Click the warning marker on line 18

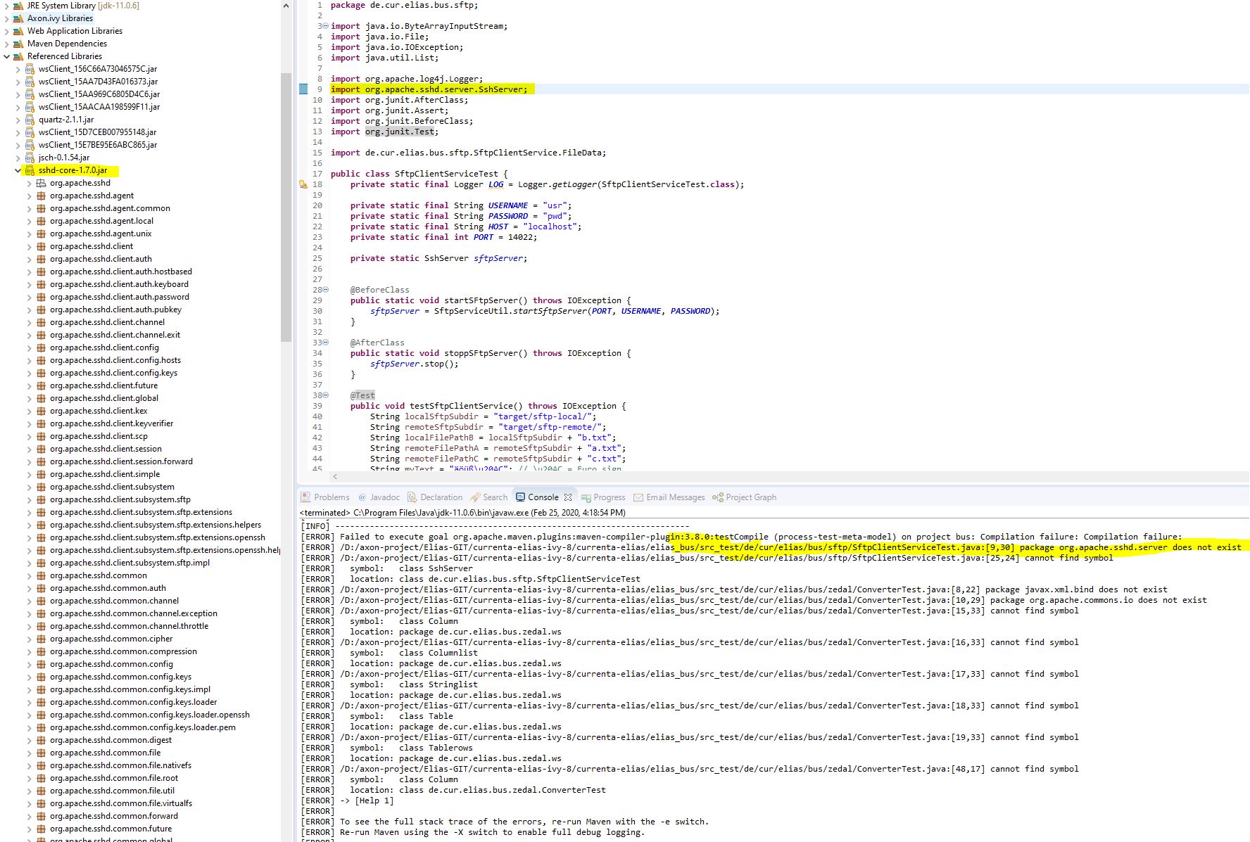coord(303,184)
